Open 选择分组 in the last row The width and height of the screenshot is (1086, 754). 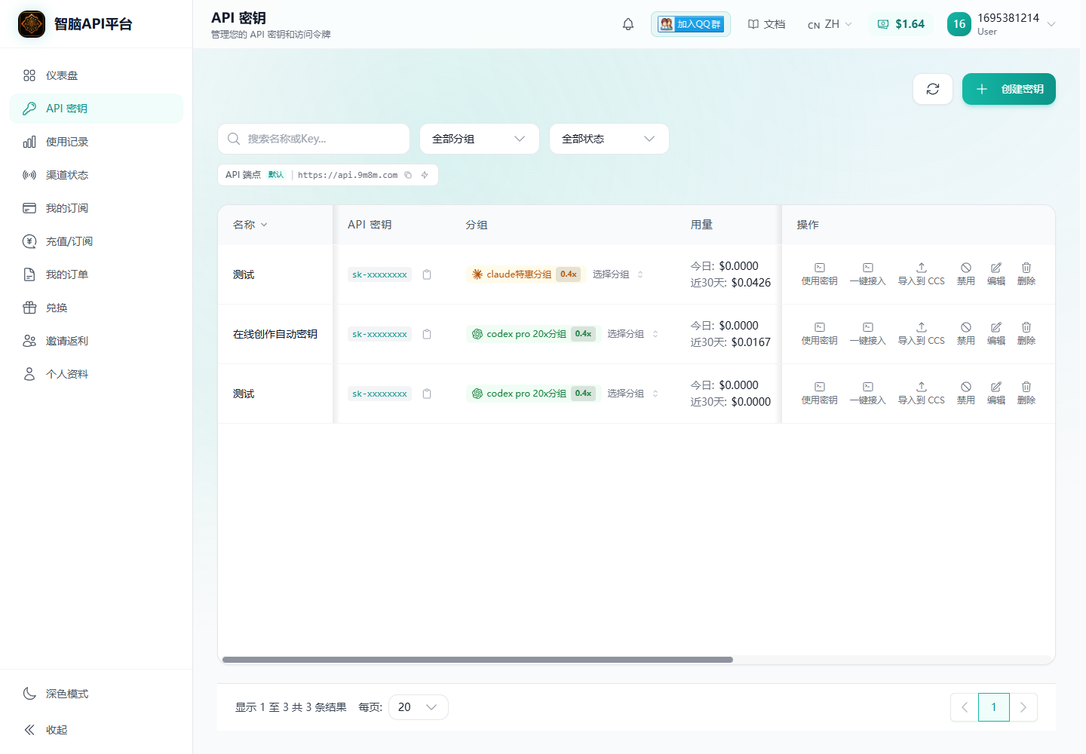(x=633, y=394)
